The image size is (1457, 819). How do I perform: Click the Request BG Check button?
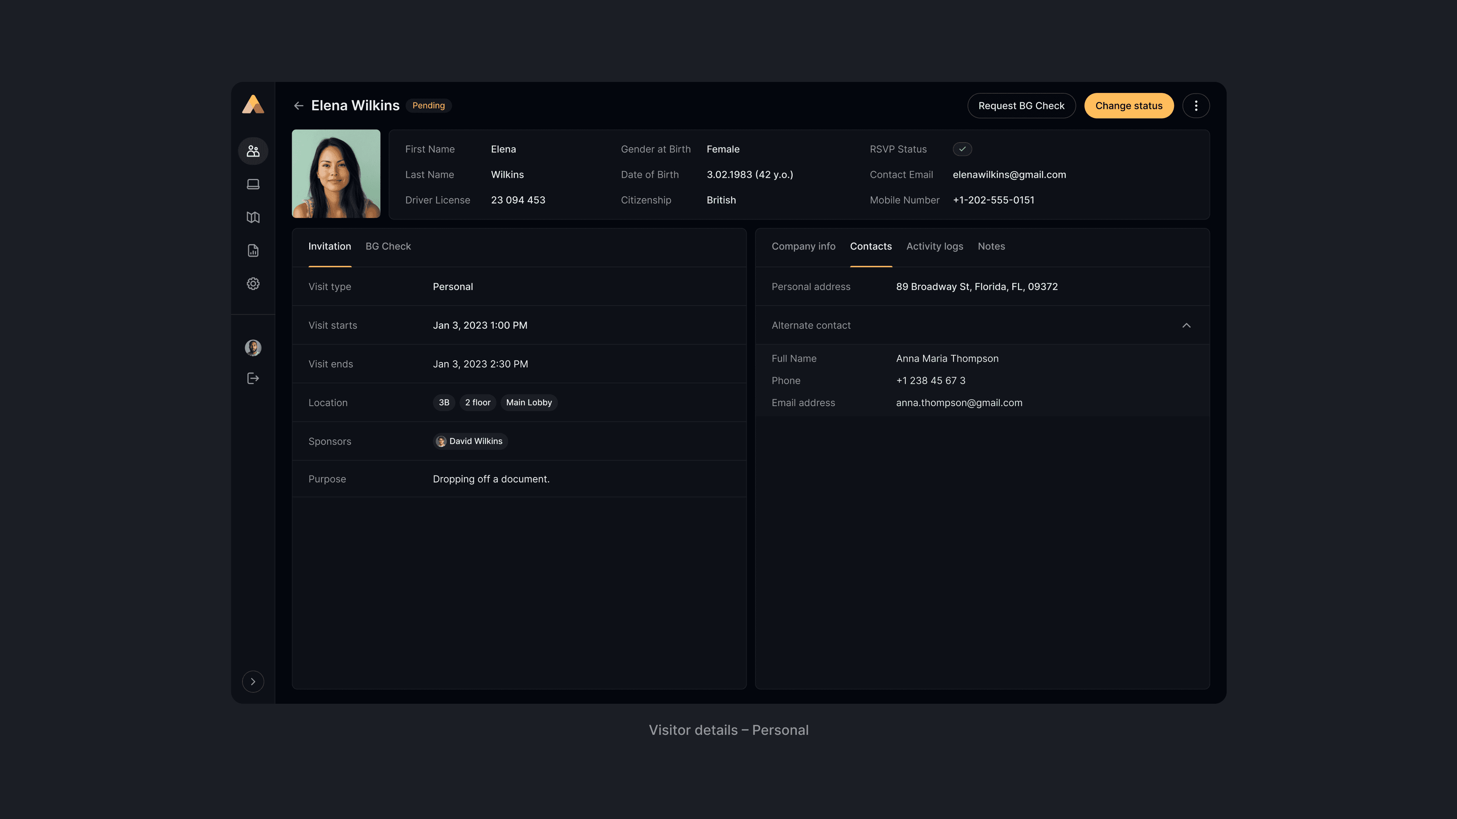pyautogui.click(x=1021, y=106)
